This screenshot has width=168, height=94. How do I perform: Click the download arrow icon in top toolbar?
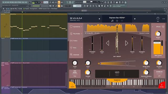125,2
